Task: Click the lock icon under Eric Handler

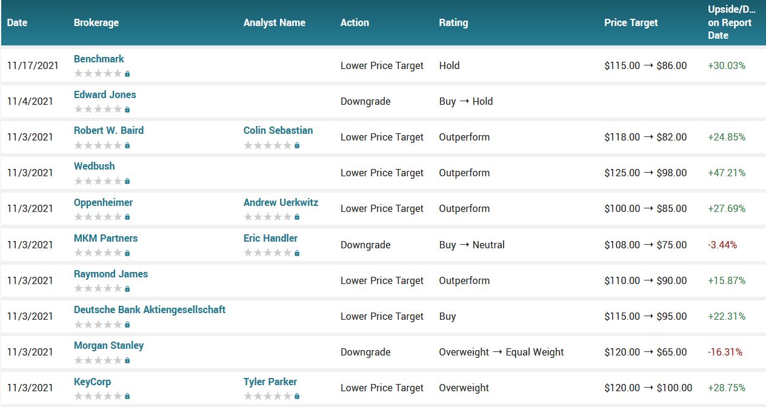Action: click(x=297, y=253)
